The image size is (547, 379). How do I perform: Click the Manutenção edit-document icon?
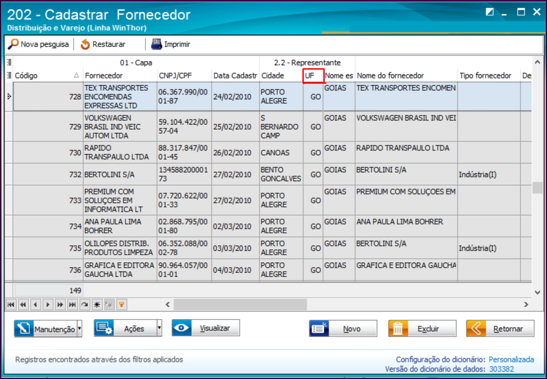25,328
